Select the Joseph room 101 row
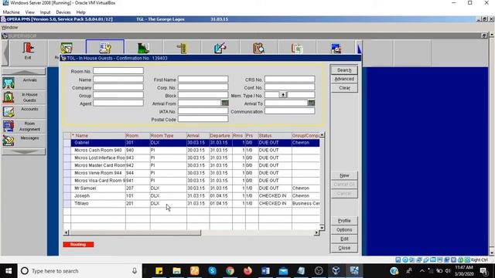This screenshot has height=278, width=495. pos(191,195)
